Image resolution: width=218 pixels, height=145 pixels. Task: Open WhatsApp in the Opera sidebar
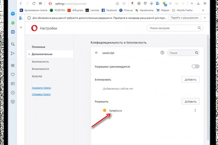click(13, 22)
